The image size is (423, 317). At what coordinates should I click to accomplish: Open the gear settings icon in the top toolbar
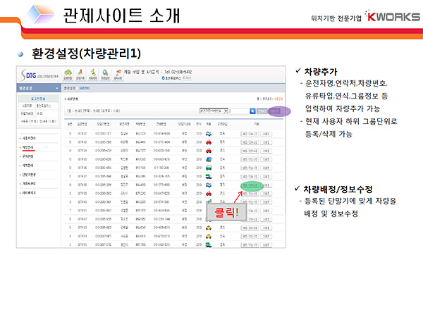pyautogui.click(x=105, y=75)
